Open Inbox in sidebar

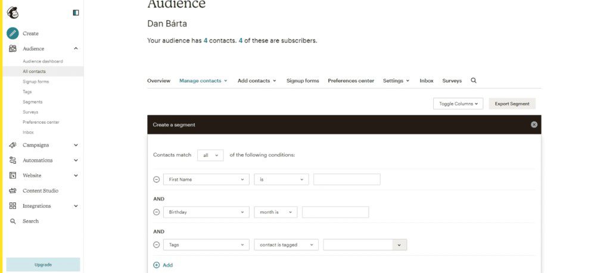click(28, 132)
